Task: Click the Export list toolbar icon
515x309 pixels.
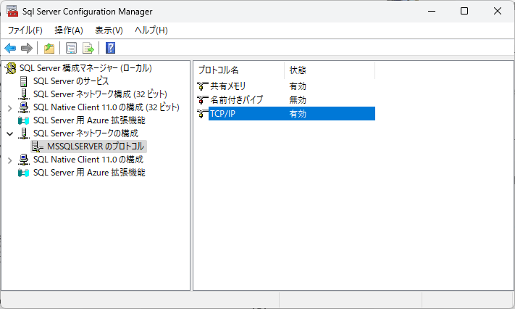Action: 88,49
